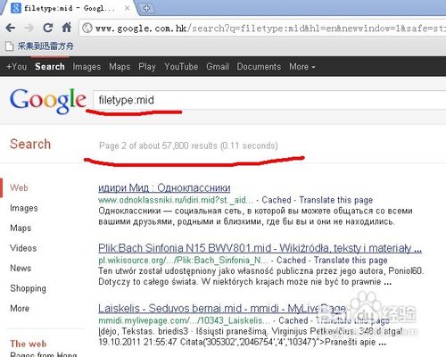Click the filetype:mid search box

(x=269, y=100)
